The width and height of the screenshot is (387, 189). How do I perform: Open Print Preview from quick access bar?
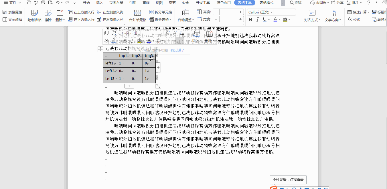pyautogui.click(x=50, y=3)
